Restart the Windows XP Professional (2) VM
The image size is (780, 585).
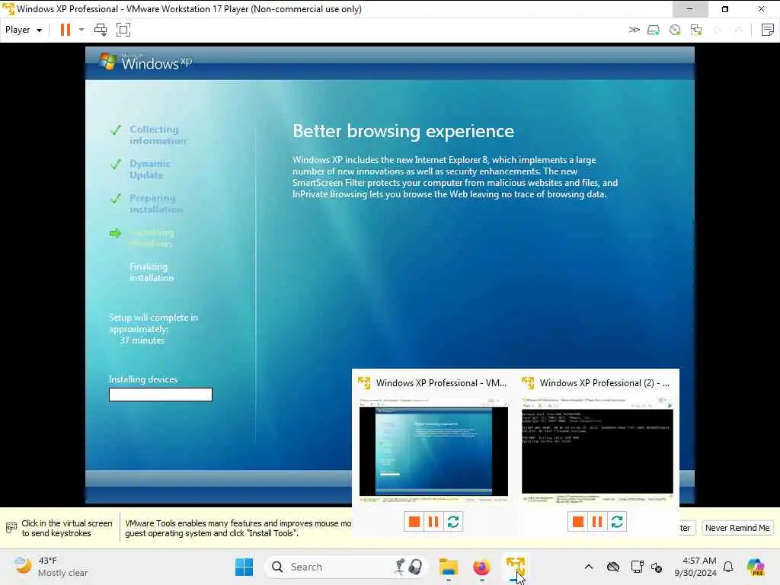tap(617, 521)
